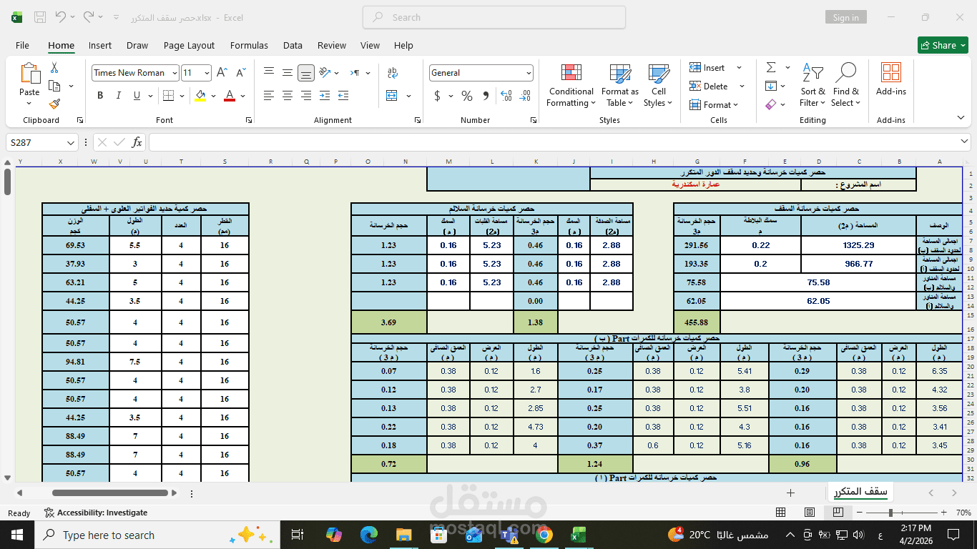This screenshot has width=977, height=549.
Task: Click the Insert Function fx icon
Action: pos(137,142)
